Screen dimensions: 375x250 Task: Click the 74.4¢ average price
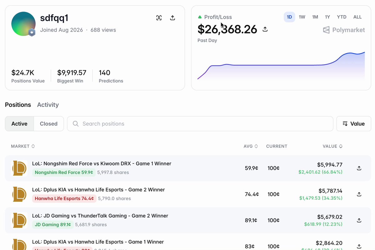(x=251, y=194)
